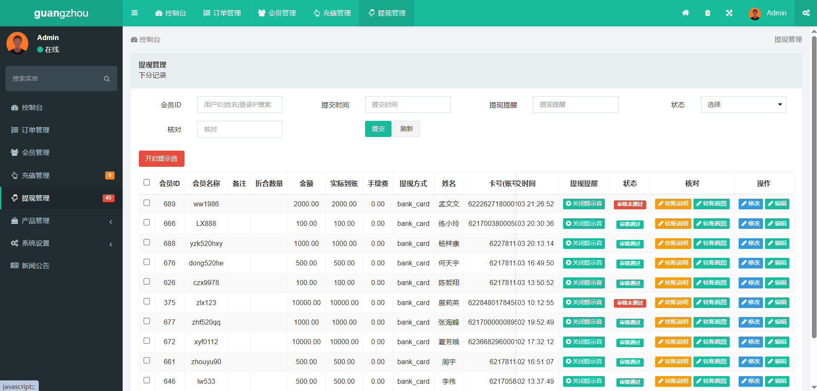Screen dimensions: 817x391
Task: Click the Admin avatar in top bar
Action: (755, 13)
